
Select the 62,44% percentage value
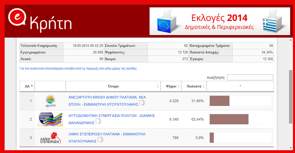pyautogui.click(x=198, y=119)
